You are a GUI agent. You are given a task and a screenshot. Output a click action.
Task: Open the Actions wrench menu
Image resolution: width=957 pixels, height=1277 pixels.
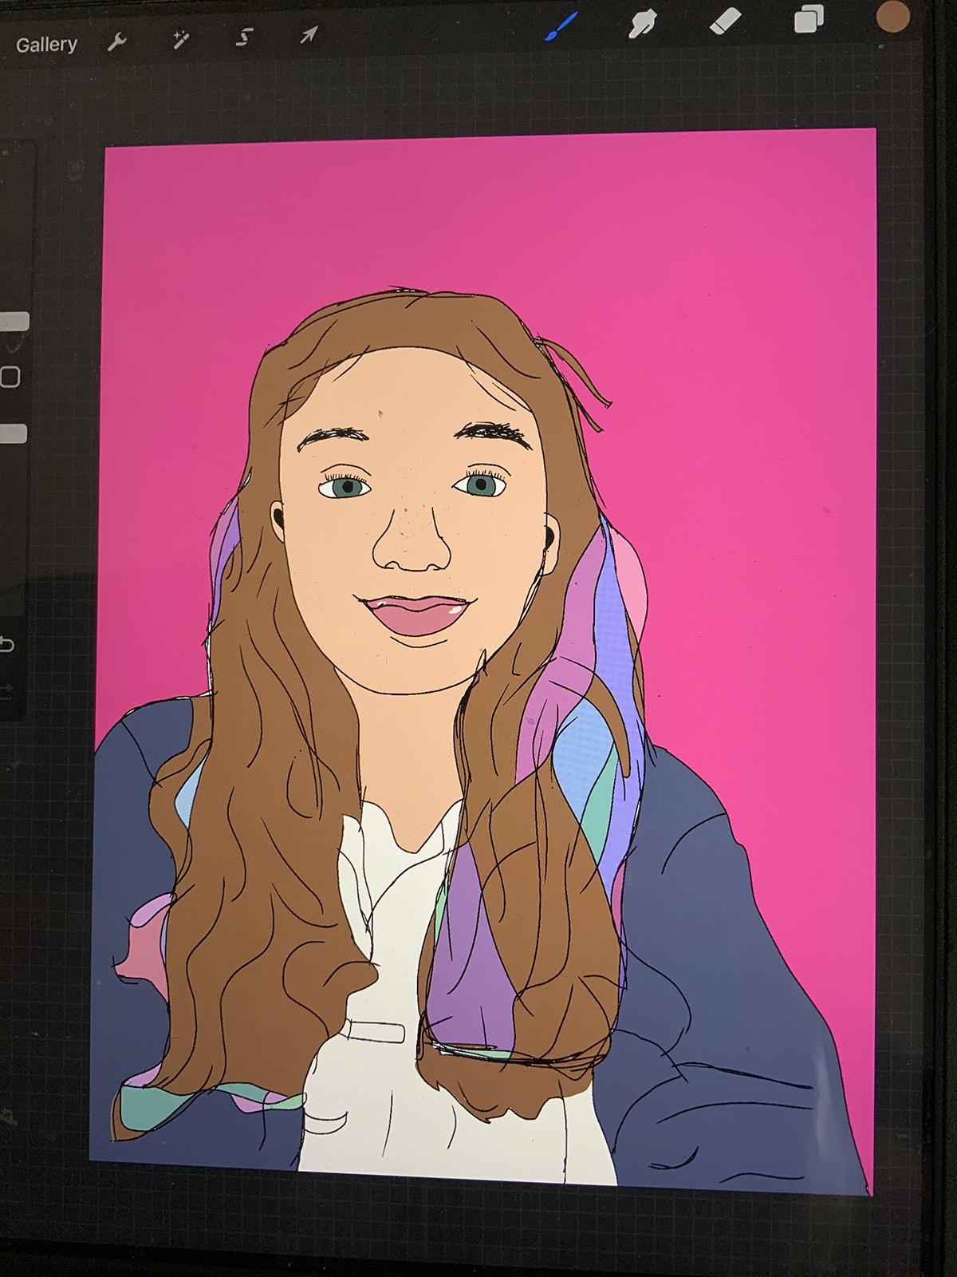tap(117, 42)
